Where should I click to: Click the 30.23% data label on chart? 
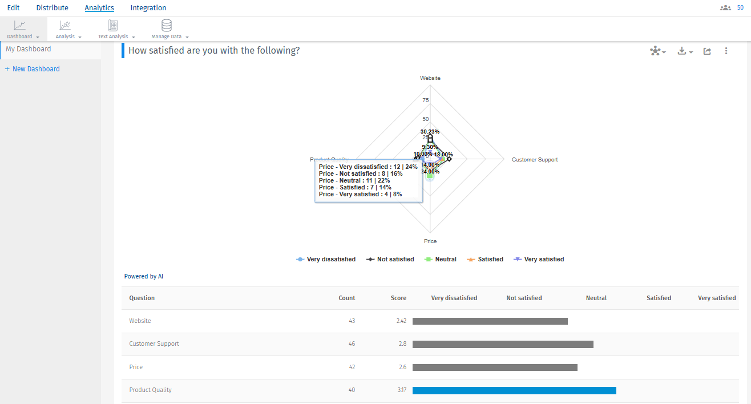(430, 132)
